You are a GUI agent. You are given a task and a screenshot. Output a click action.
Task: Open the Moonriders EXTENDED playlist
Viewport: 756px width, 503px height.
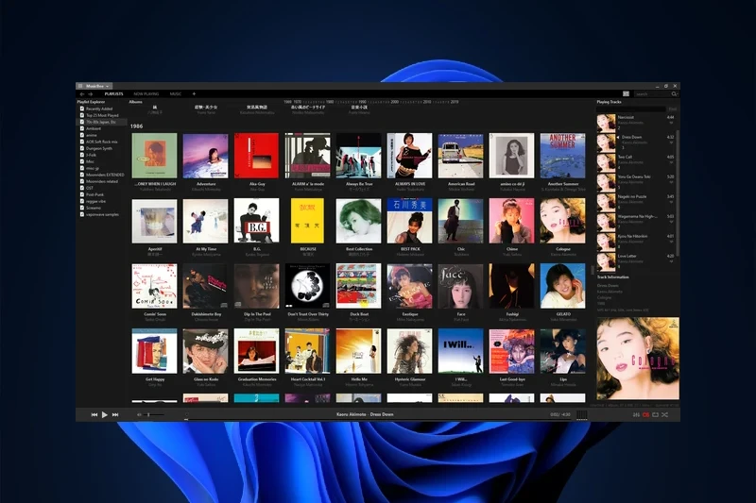click(x=105, y=175)
